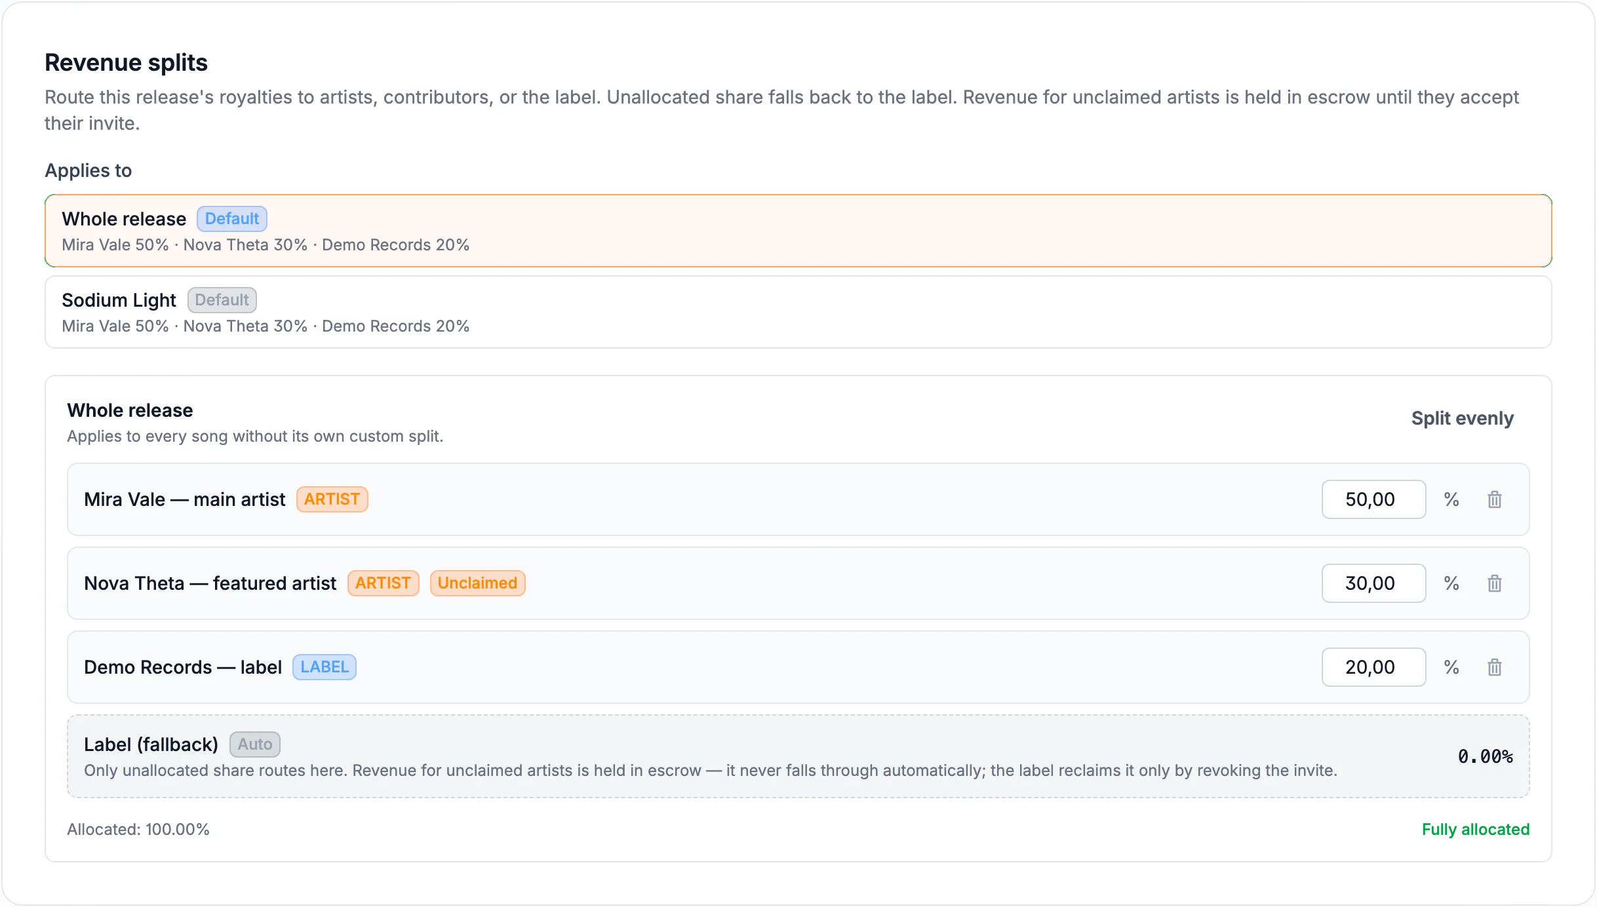This screenshot has height=907, width=1597.
Task: Click the Whole release card's split summary line
Action: (x=266, y=245)
